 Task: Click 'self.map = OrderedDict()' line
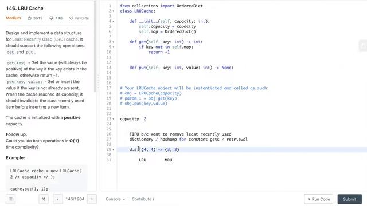point(167,31)
